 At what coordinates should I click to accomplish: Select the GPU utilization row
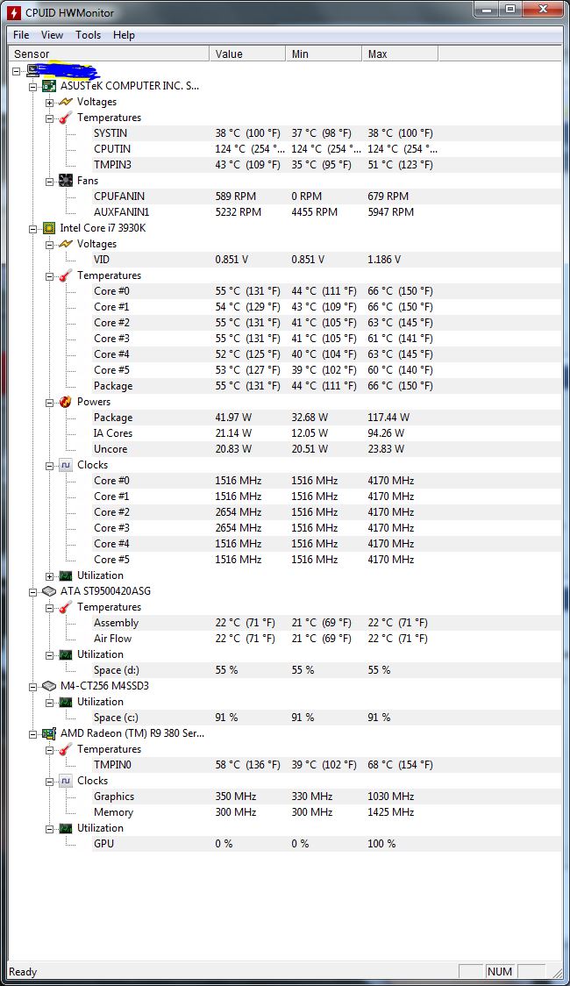(x=326, y=844)
